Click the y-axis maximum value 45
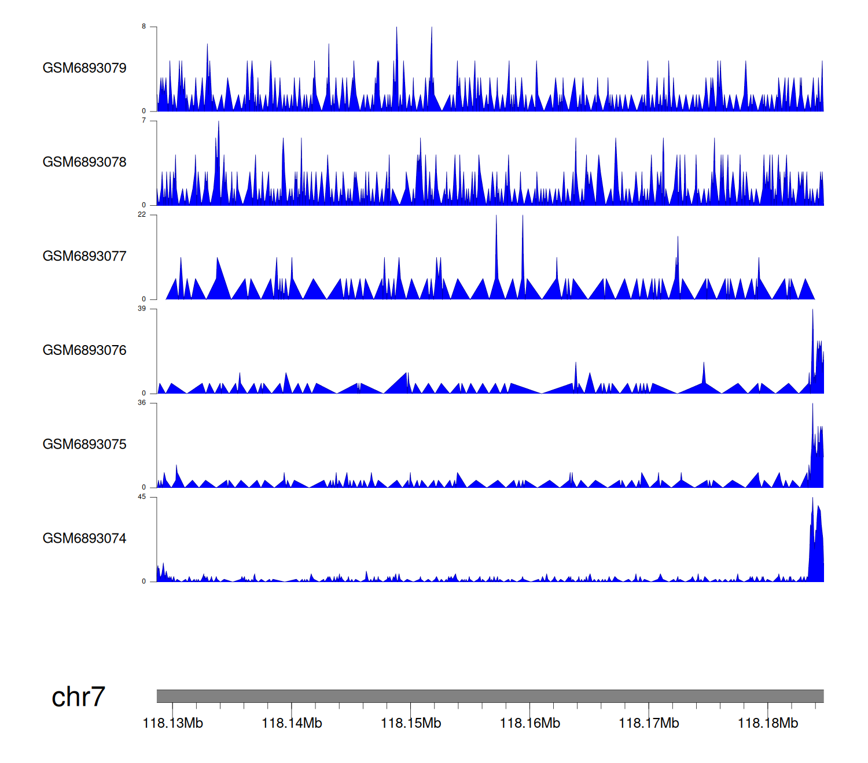 (142, 497)
